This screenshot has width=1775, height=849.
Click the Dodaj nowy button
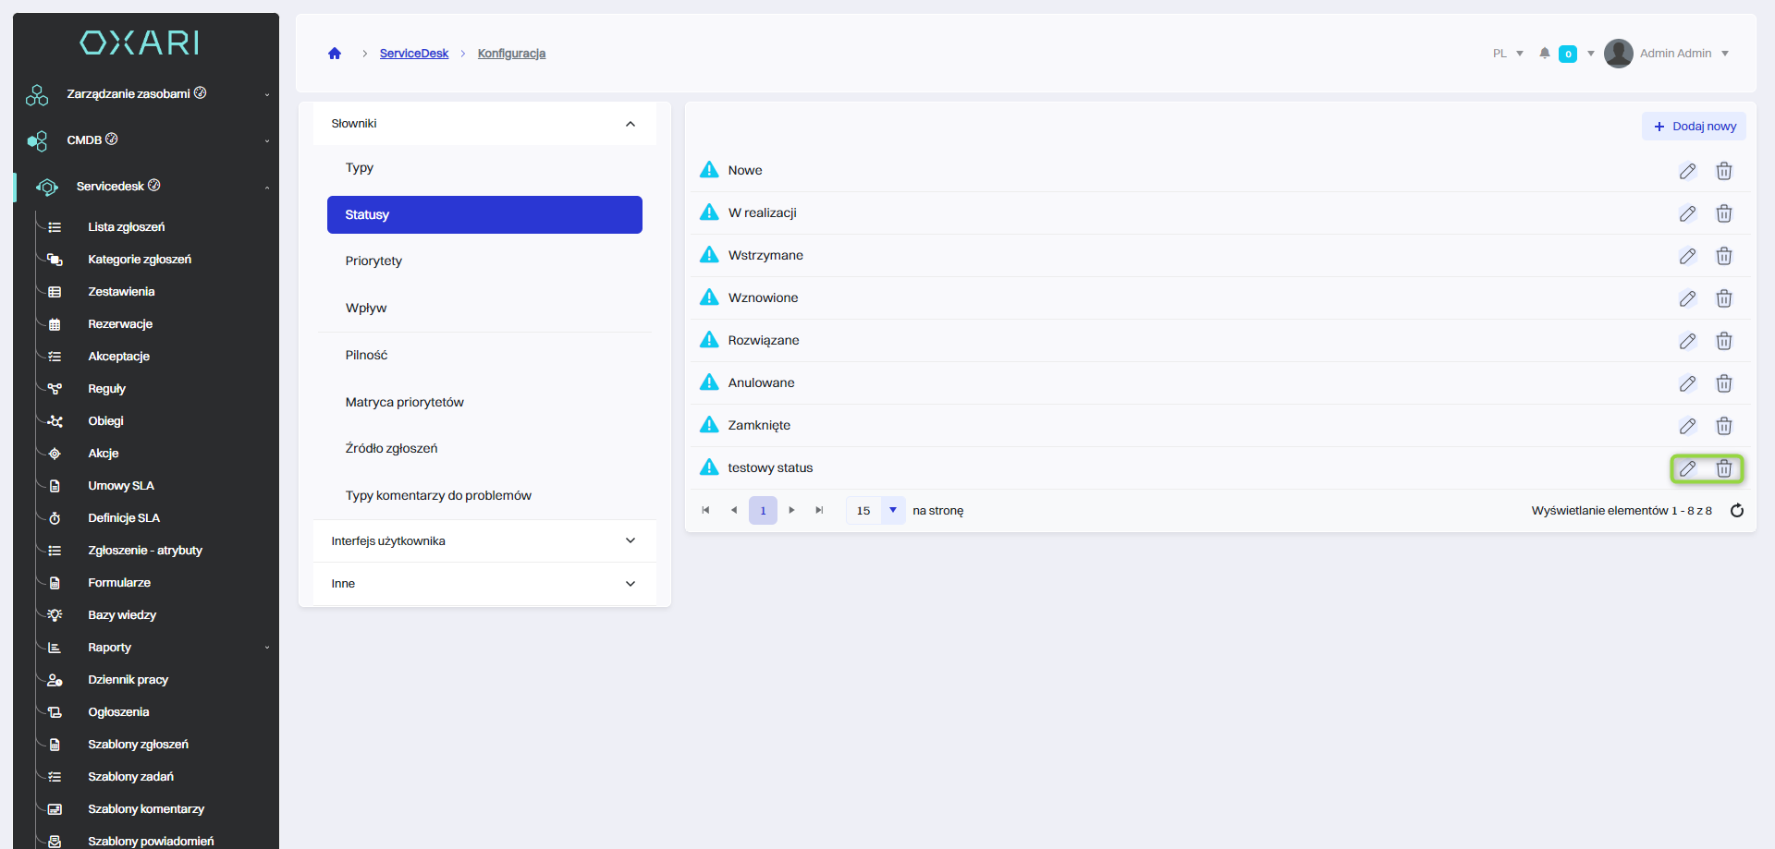point(1694,127)
